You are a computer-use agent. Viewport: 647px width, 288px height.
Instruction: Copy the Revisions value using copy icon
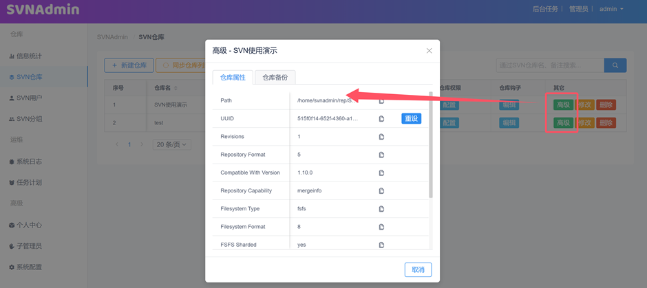(382, 137)
